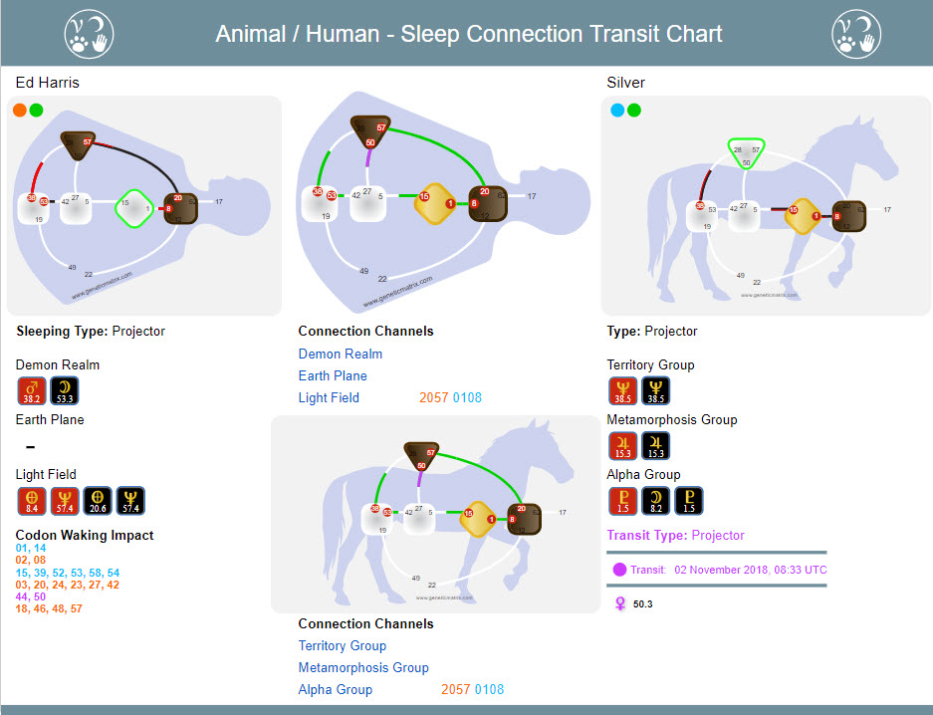Open the Metamorphosis Group channel link

coord(363,668)
